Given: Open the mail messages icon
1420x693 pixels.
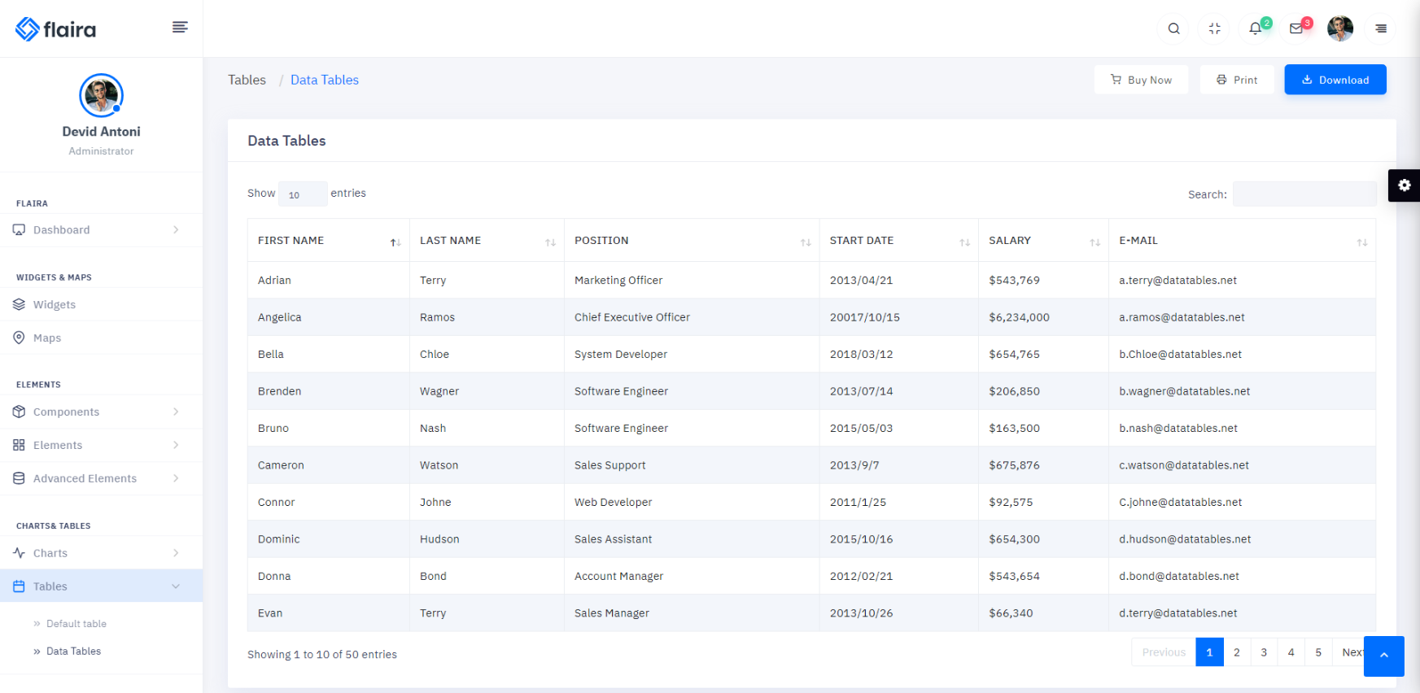Looking at the screenshot, I should pyautogui.click(x=1296, y=28).
